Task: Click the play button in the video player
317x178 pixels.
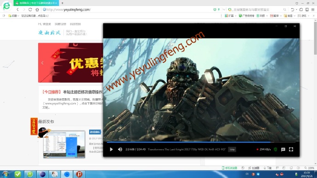Action: point(111,150)
